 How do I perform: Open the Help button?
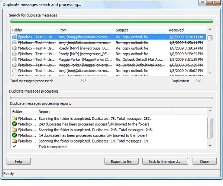tap(19, 161)
